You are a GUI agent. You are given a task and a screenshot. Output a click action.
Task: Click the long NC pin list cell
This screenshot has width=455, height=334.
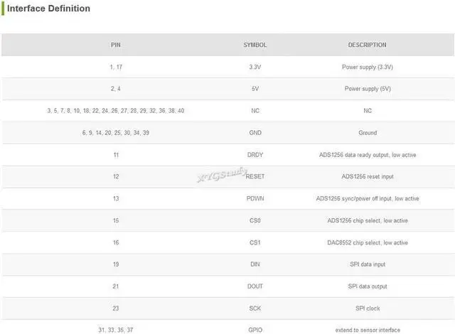click(x=116, y=111)
